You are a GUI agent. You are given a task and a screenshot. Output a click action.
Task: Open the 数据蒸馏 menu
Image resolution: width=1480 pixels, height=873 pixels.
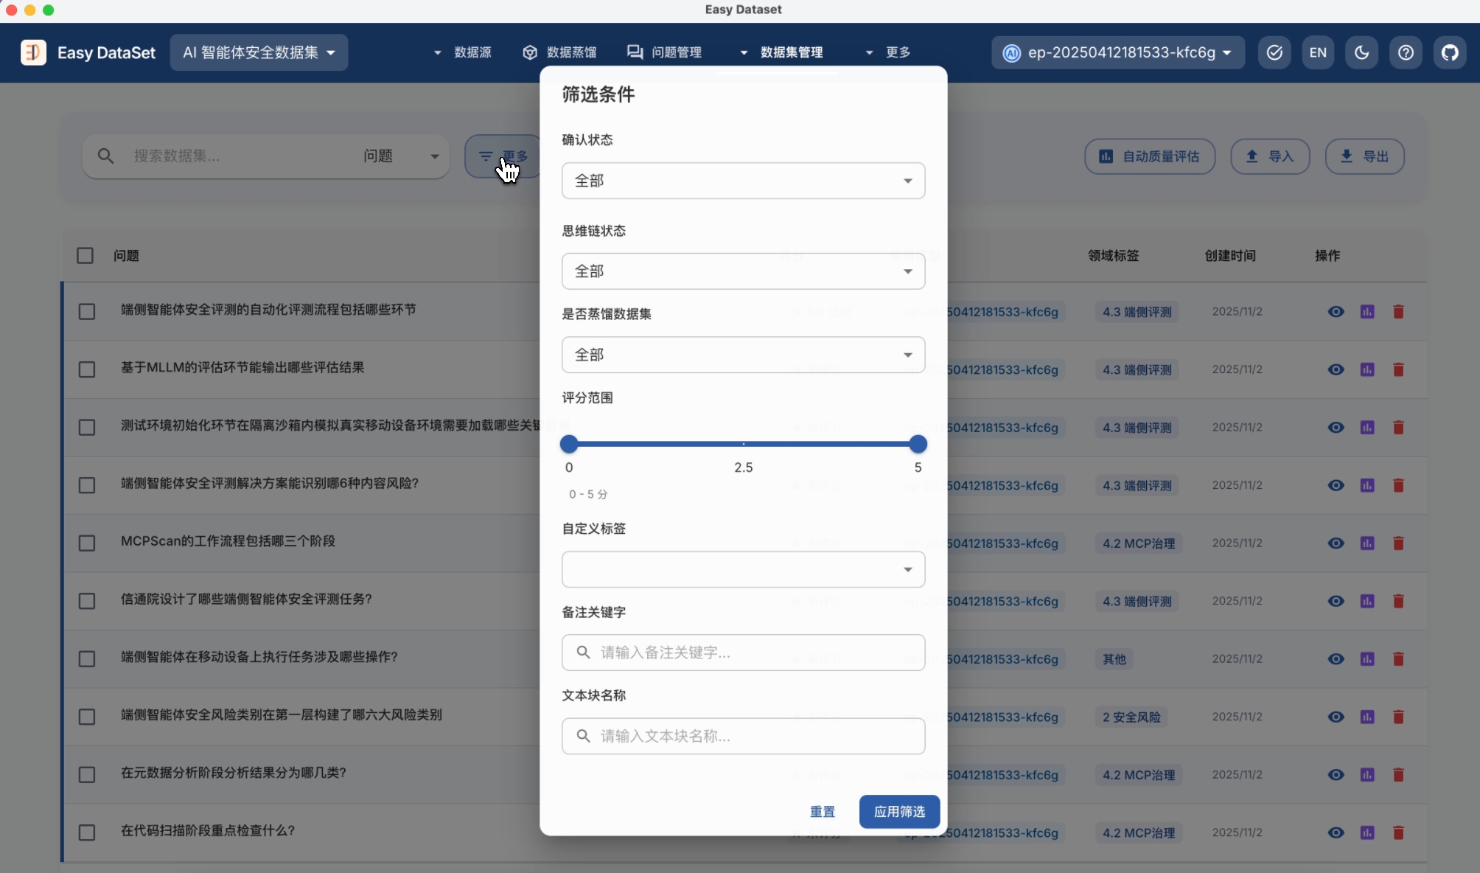pos(560,52)
